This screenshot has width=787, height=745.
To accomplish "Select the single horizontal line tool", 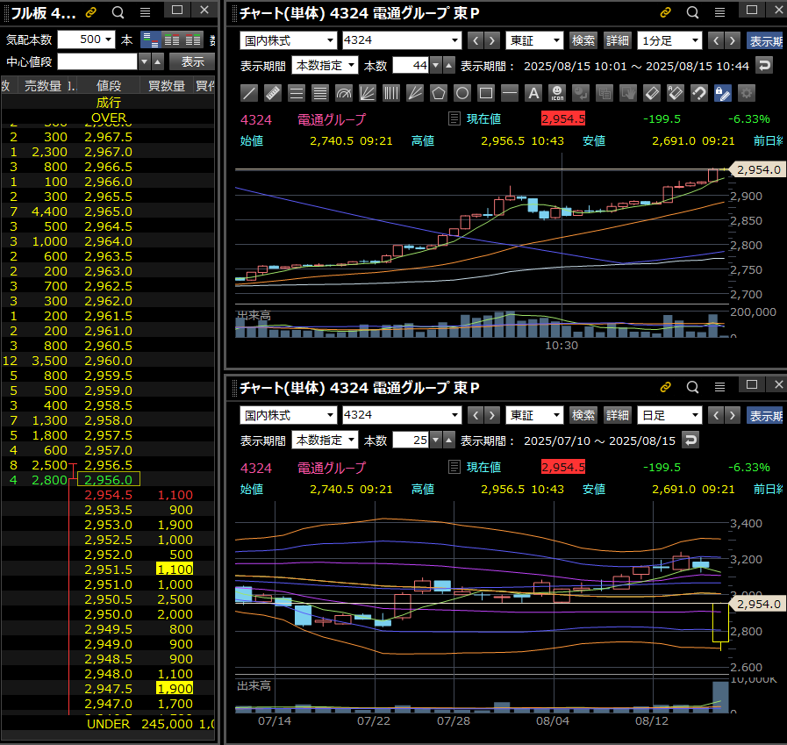I will pos(510,93).
